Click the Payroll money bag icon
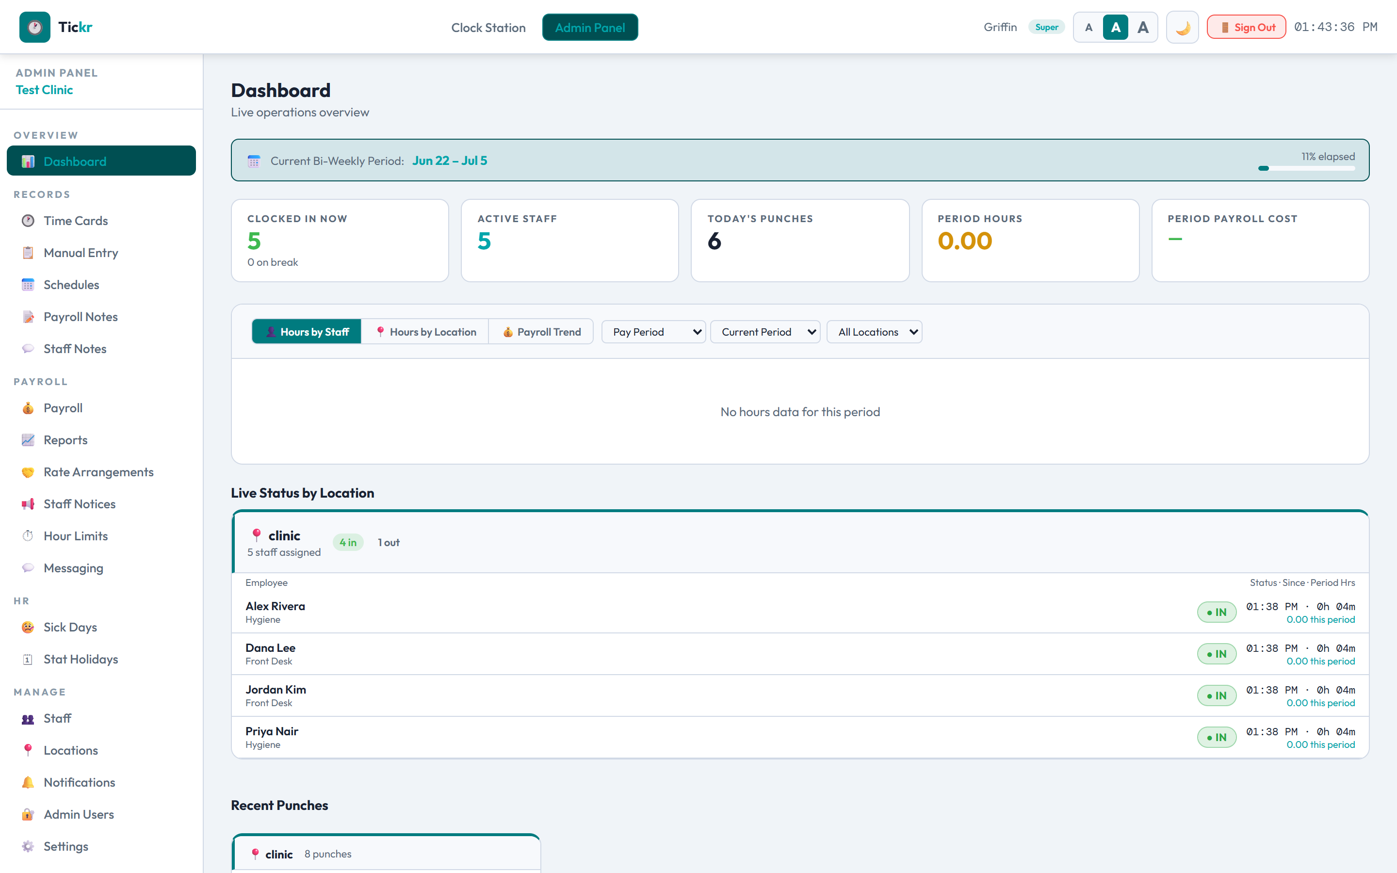Image resolution: width=1397 pixels, height=873 pixels. click(28, 408)
